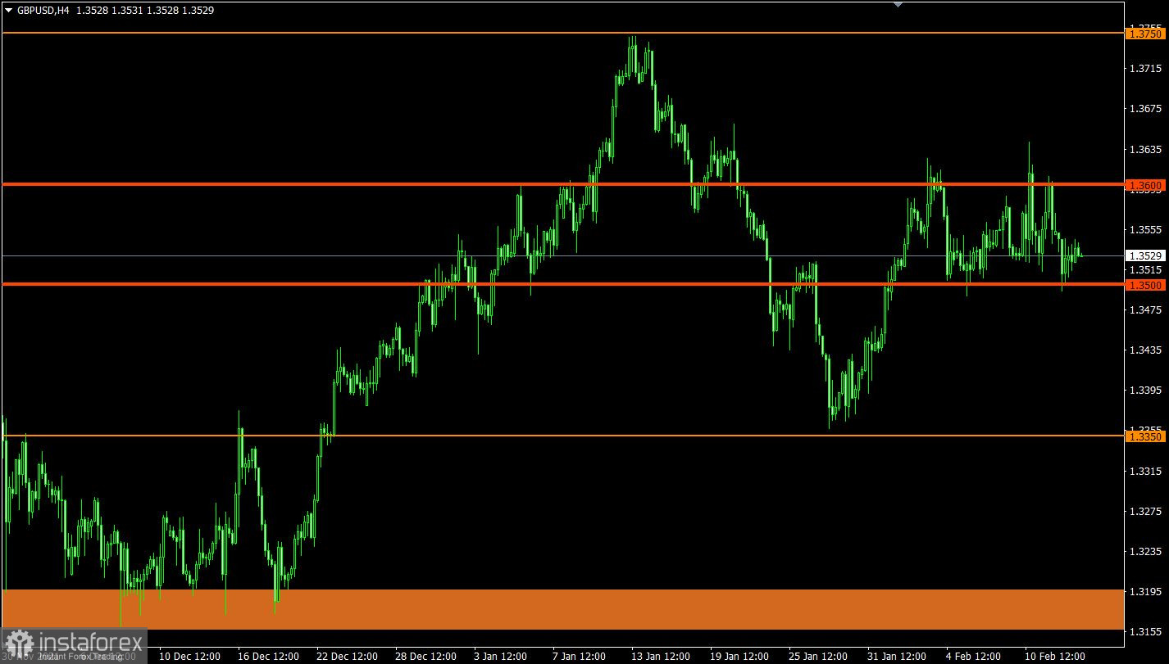Screen dimensions: 1169x664
Task: Click the 10 Feb 12:00 time label
Action: 1055,657
